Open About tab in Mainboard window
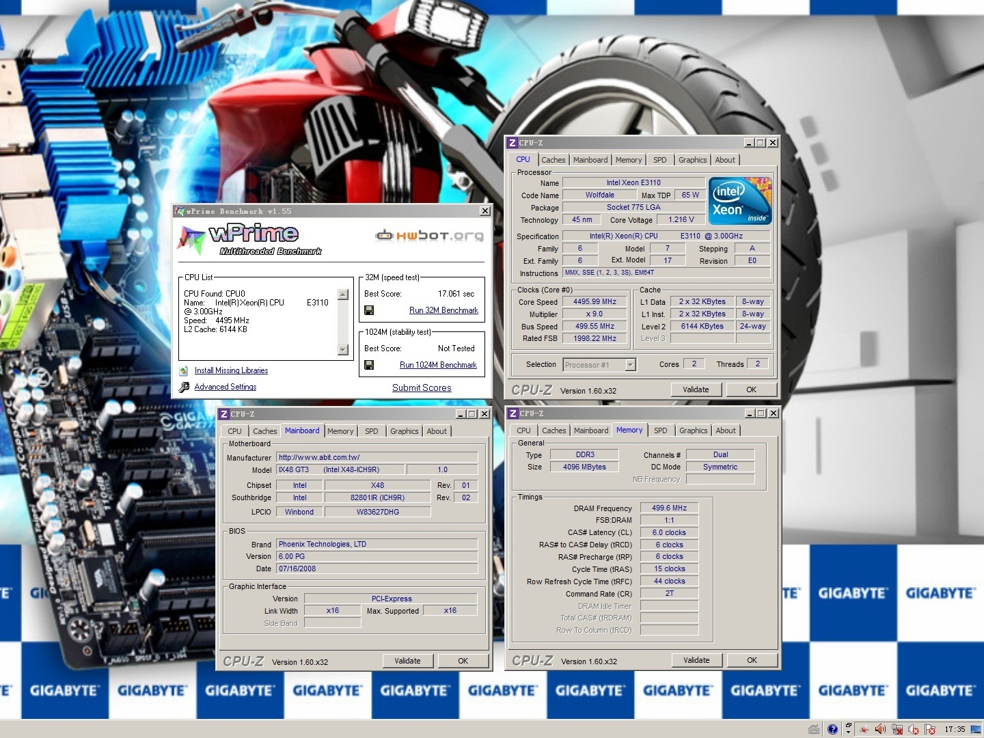 (x=437, y=431)
